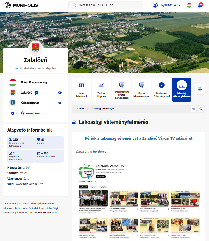Open the Zalalövő Időjárása weather tile
This screenshot has height=241, width=209.
(101, 89)
